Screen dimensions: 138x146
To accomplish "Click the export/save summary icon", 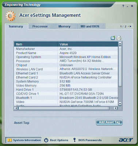I will click(x=113, y=38).
